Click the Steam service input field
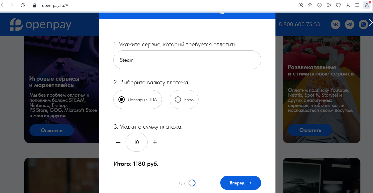The width and height of the screenshot is (373, 193). tap(187, 60)
